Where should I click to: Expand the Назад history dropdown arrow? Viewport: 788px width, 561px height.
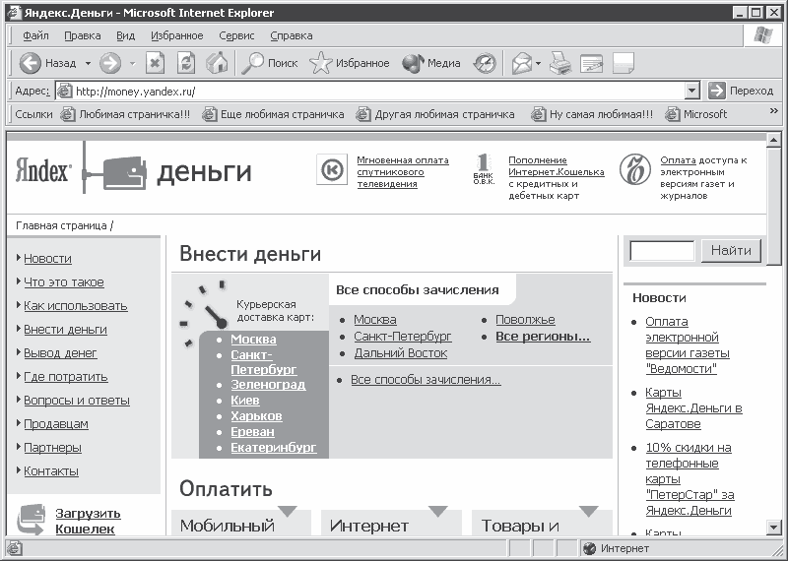88,64
